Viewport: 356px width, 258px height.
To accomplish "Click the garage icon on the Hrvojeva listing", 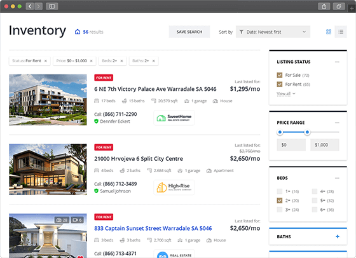I will 180,171.
